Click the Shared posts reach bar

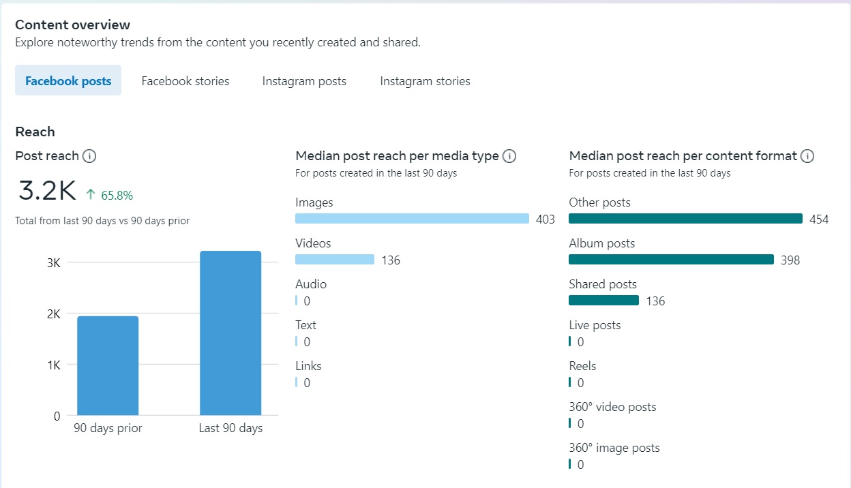(x=603, y=301)
